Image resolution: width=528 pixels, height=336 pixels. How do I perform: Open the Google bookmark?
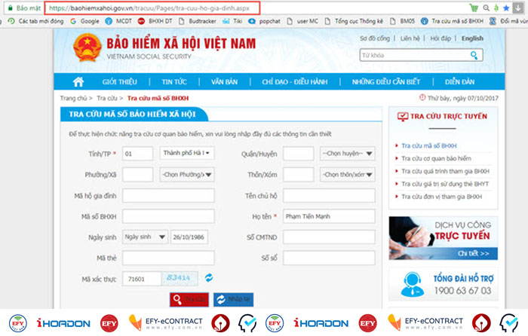point(84,21)
